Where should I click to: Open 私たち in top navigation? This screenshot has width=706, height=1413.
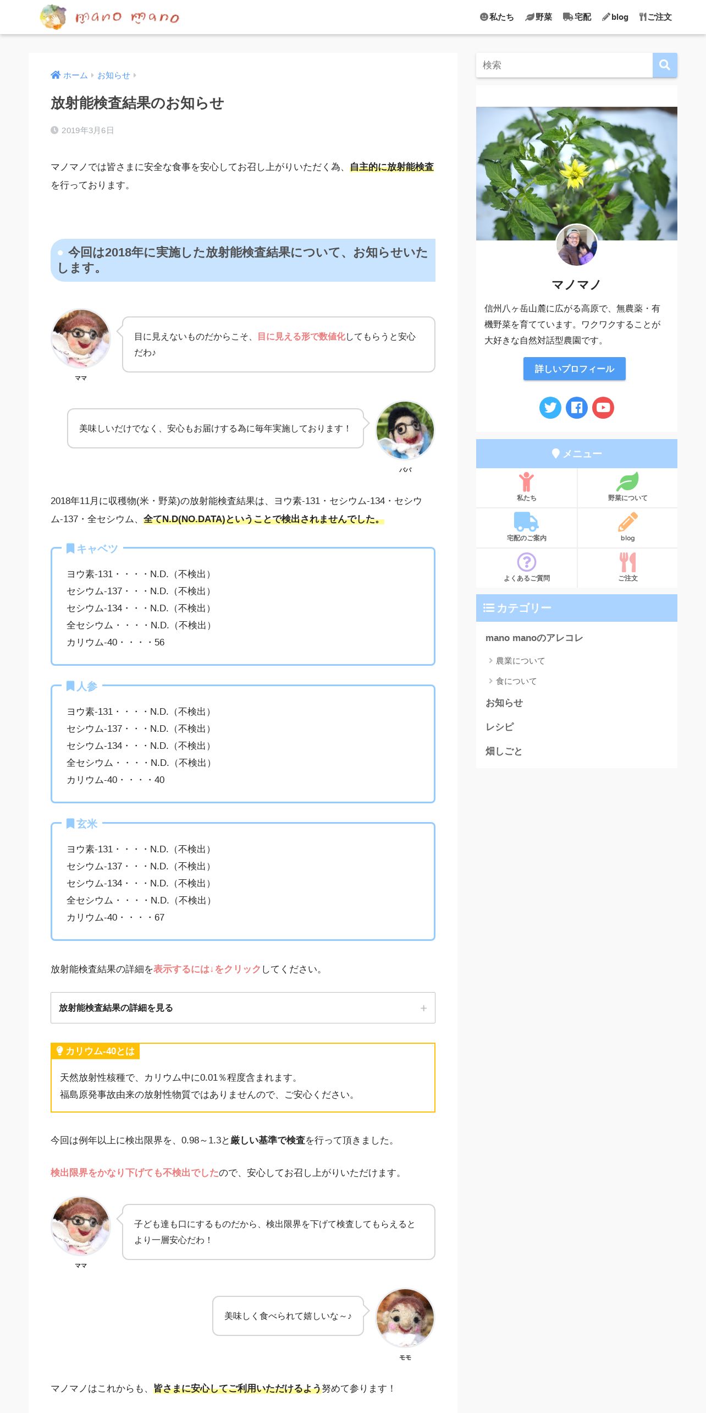point(497,17)
